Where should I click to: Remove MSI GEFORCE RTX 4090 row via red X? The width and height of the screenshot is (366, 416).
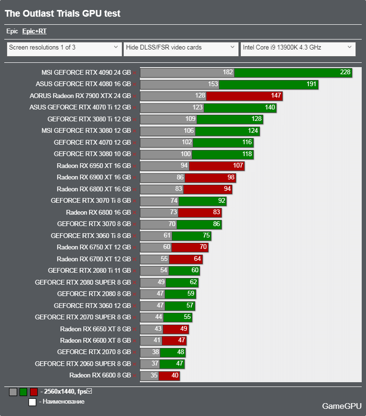[x=135, y=73]
